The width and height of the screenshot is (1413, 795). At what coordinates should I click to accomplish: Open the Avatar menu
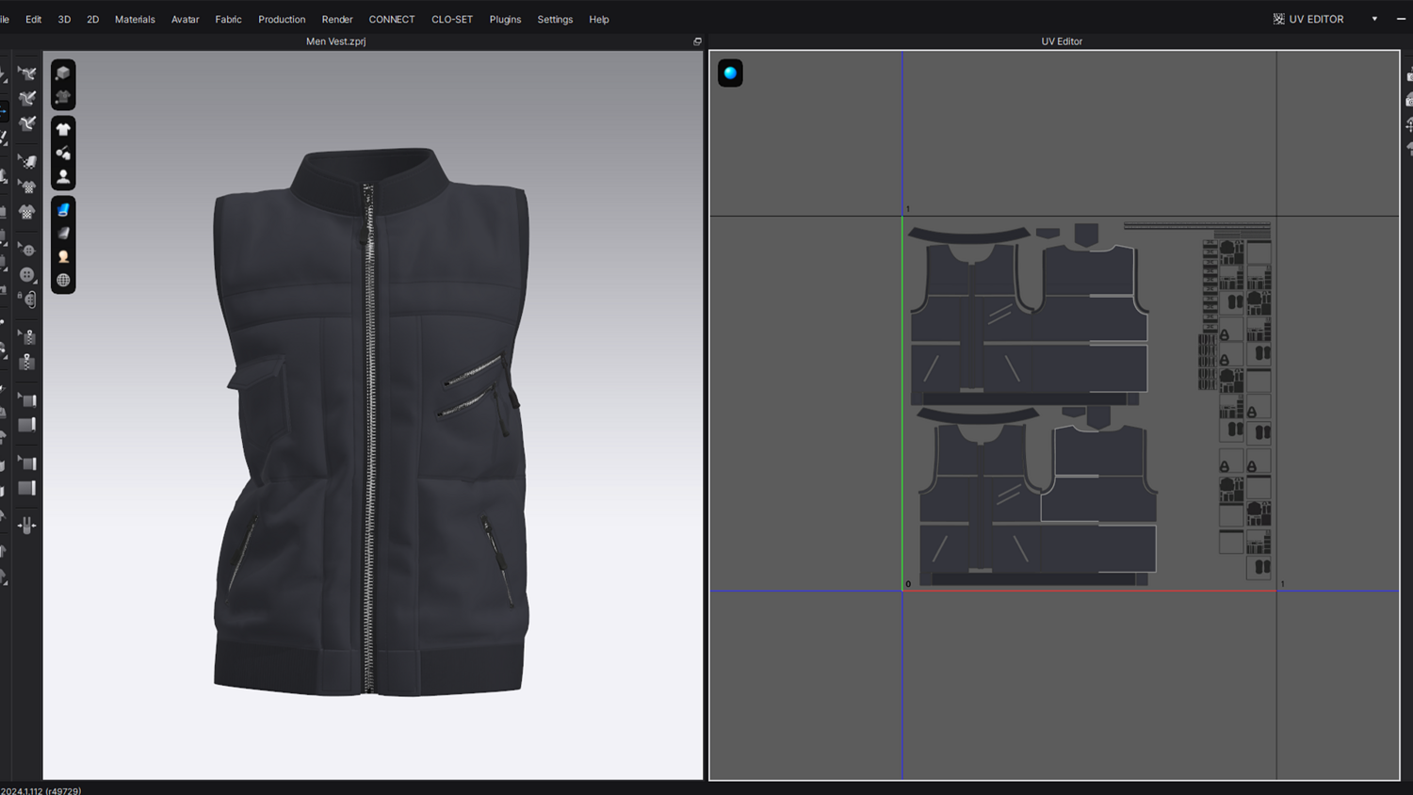pyautogui.click(x=185, y=19)
